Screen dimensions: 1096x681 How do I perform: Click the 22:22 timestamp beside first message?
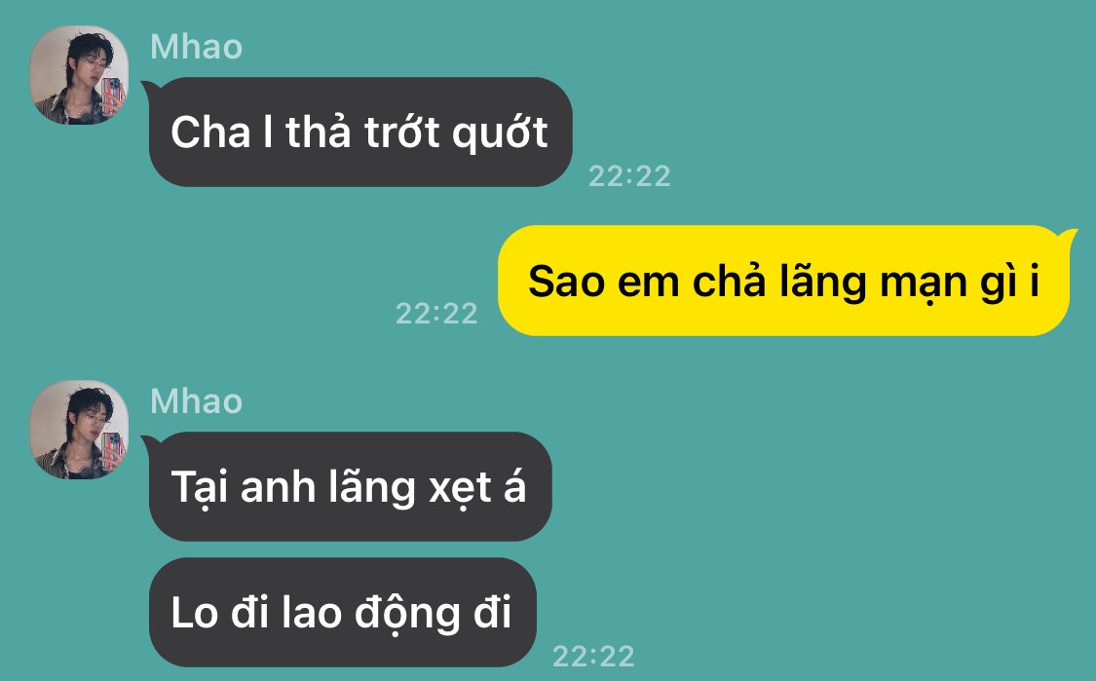(x=629, y=175)
